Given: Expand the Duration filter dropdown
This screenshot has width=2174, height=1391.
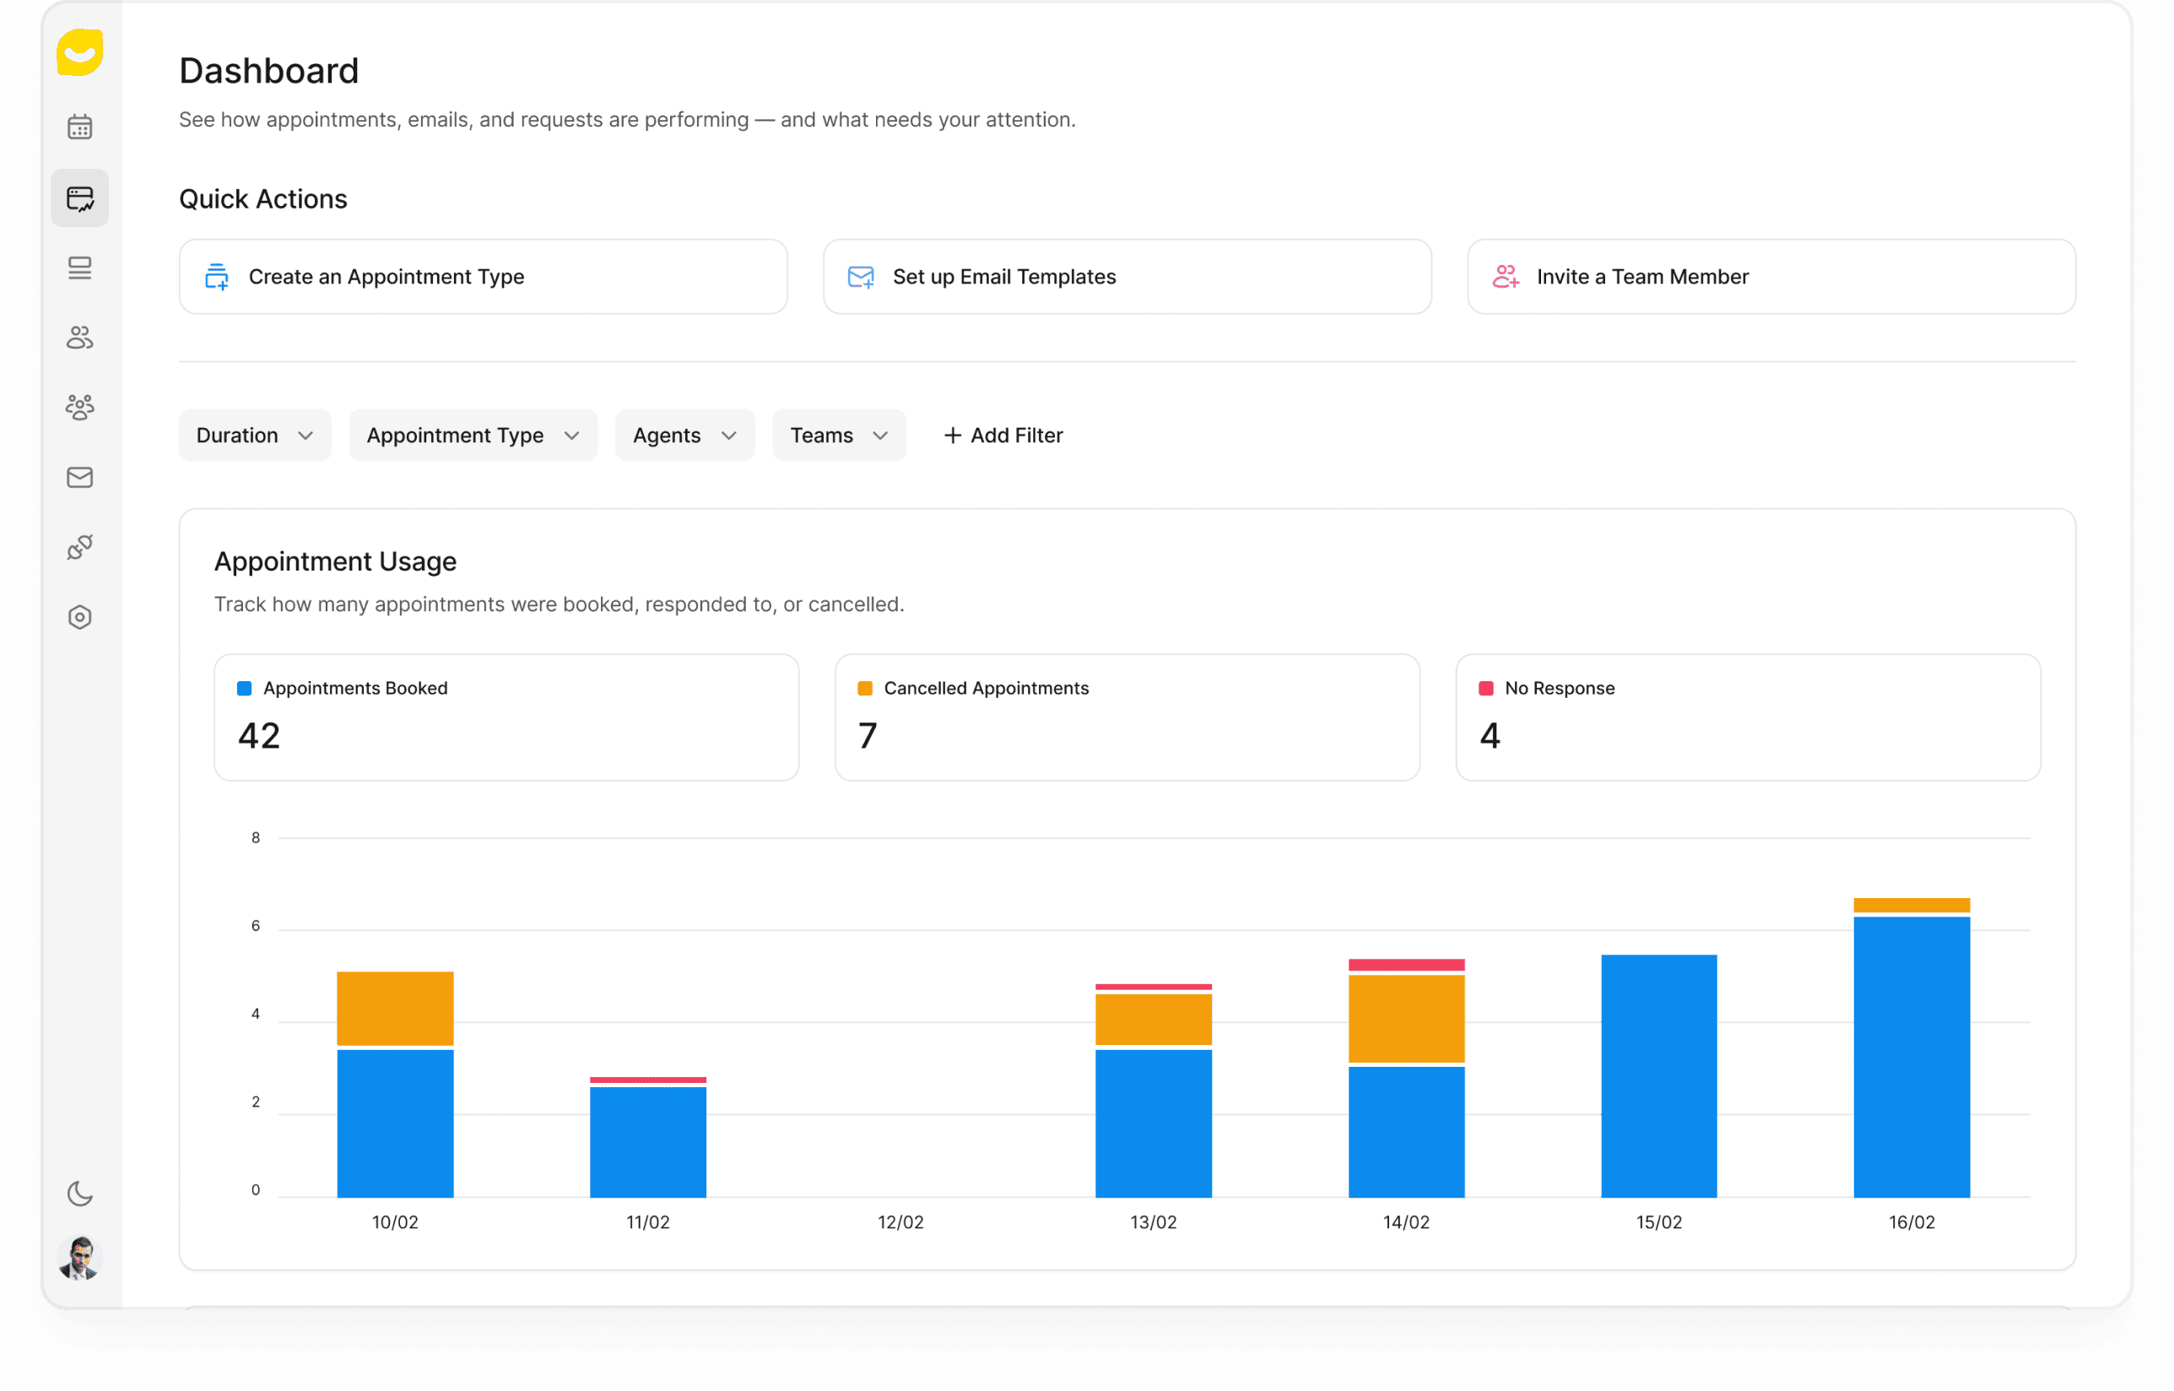Looking at the screenshot, I should click(x=255, y=436).
